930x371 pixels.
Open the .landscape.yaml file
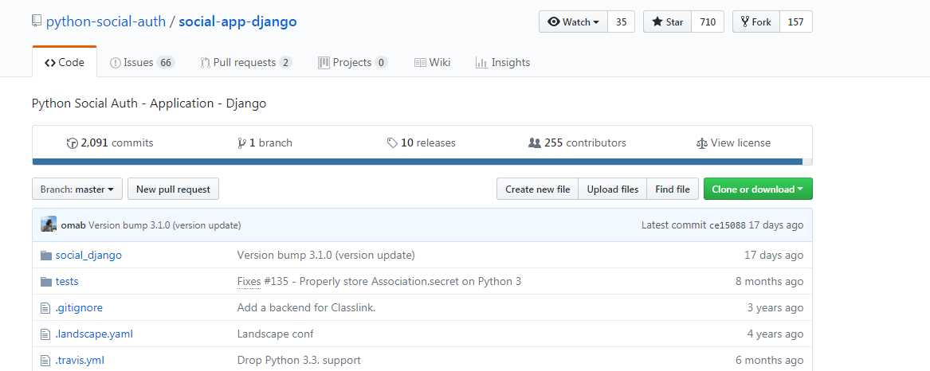pos(94,334)
